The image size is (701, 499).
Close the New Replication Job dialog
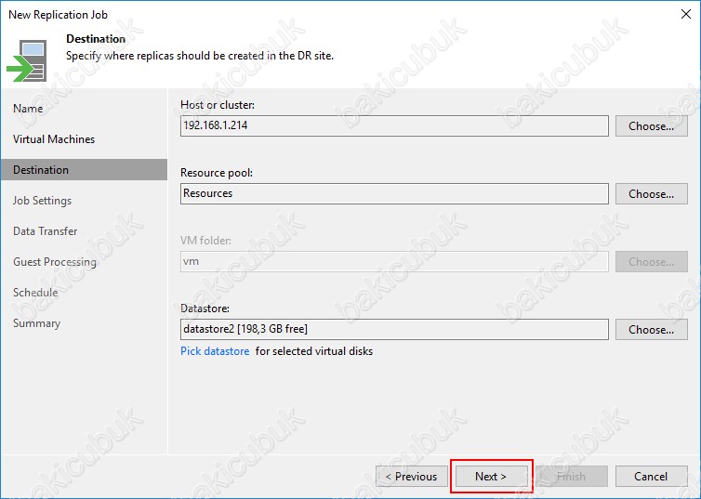tap(686, 14)
